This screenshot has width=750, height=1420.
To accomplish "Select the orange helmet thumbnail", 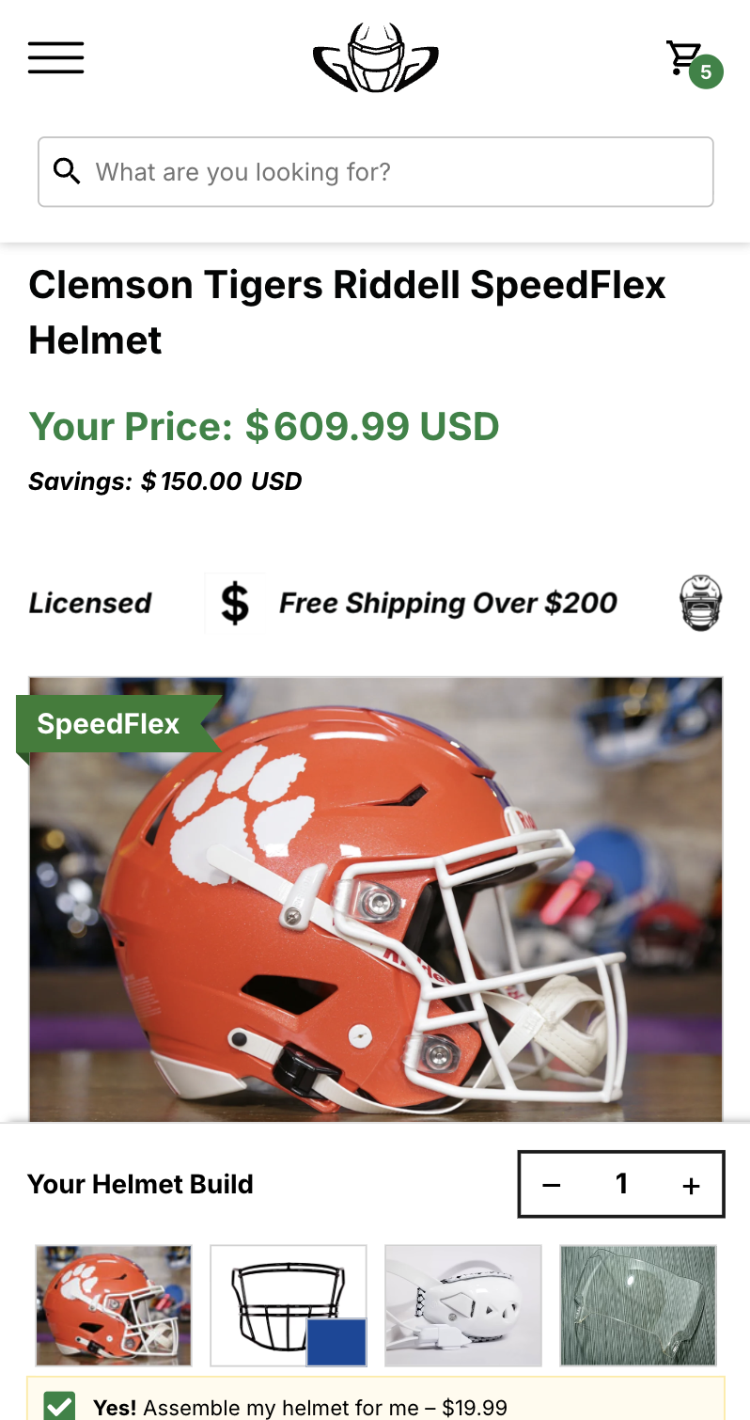I will pyautogui.click(x=114, y=1305).
